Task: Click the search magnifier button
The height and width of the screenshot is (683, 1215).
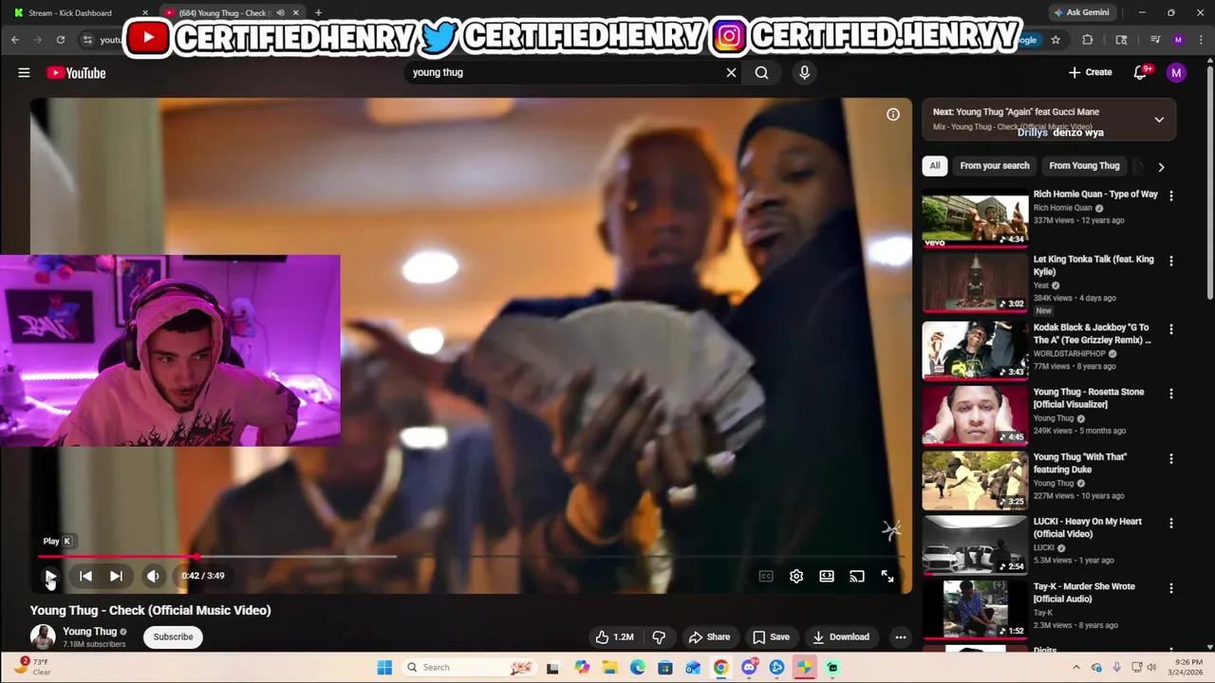Action: point(761,72)
